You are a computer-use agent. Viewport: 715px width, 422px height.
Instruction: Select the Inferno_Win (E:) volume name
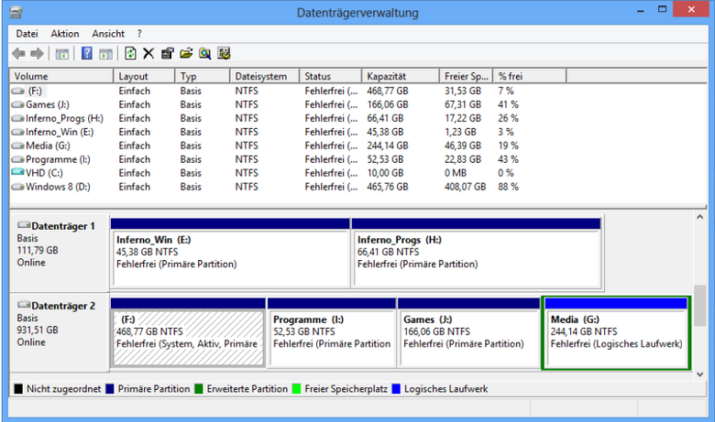(60, 132)
